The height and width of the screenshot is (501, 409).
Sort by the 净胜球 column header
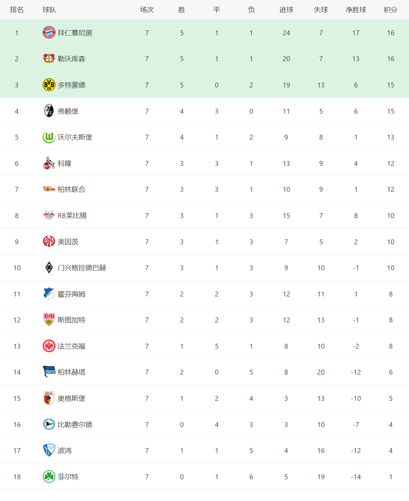(356, 10)
